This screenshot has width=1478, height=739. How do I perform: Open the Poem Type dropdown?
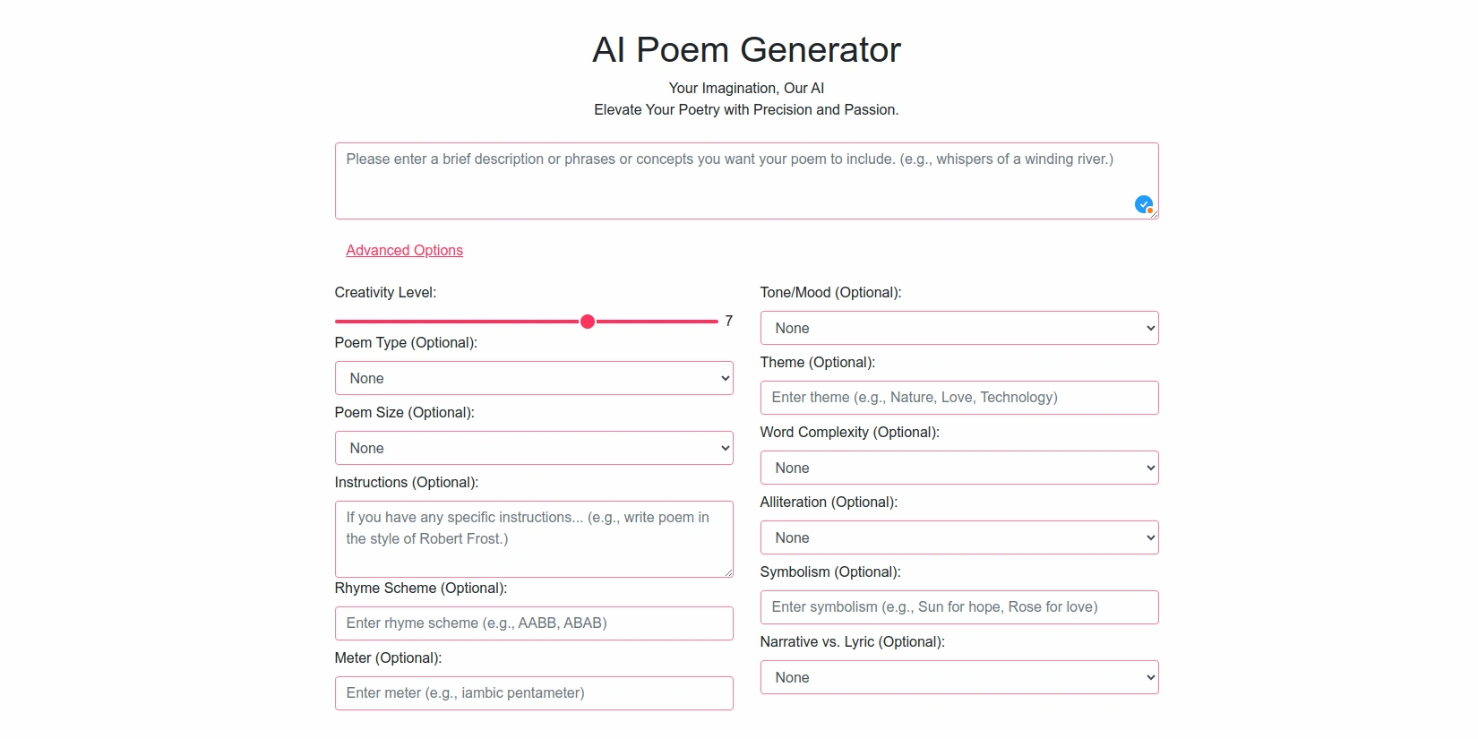click(534, 378)
